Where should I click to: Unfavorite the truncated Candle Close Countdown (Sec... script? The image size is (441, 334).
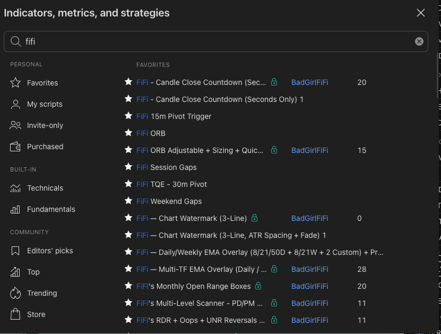(x=128, y=82)
